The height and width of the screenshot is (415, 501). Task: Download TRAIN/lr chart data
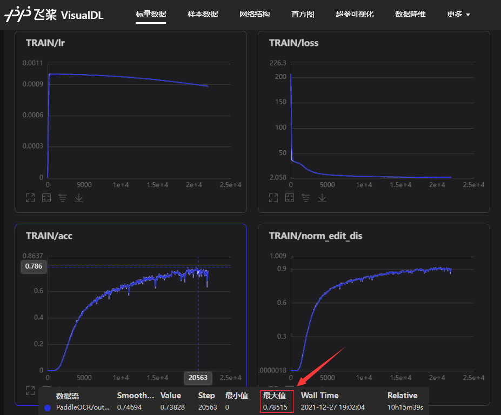pos(79,198)
